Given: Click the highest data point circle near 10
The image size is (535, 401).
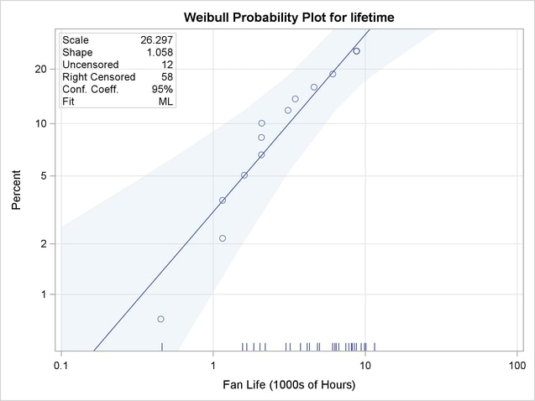Looking at the screenshot, I should tap(356, 51).
